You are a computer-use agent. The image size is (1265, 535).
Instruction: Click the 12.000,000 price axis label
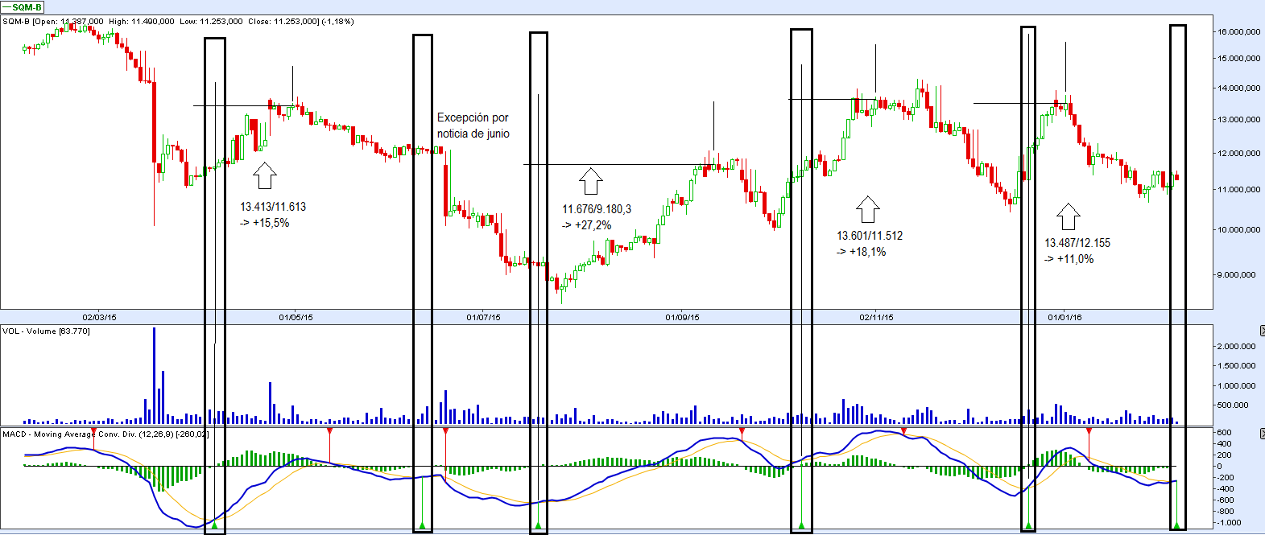pos(1239,154)
